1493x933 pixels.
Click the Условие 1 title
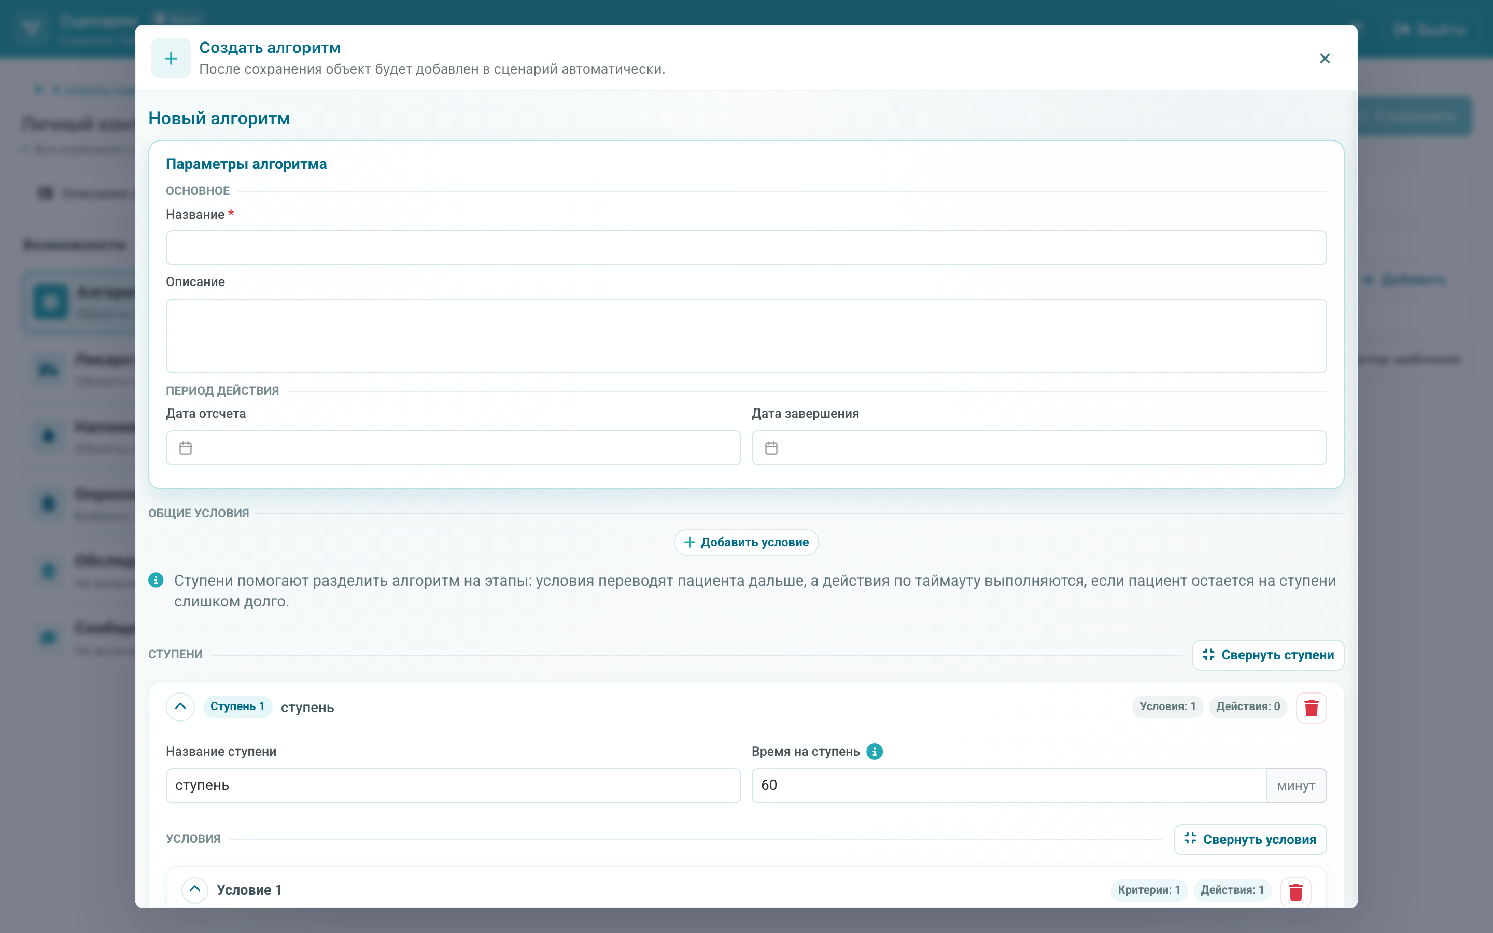click(249, 890)
